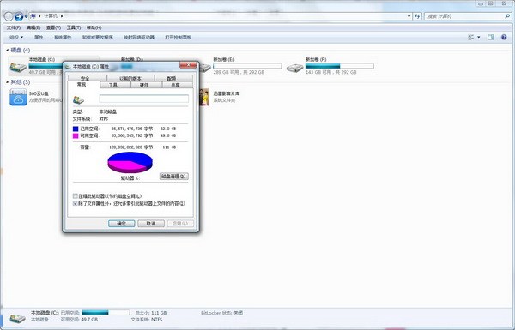Click the 360云U盘 cloud drive icon
This screenshot has height=330, width=515.
point(18,97)
